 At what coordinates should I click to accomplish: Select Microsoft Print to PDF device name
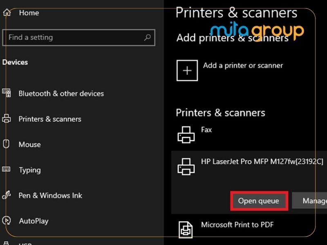[237, 225]
